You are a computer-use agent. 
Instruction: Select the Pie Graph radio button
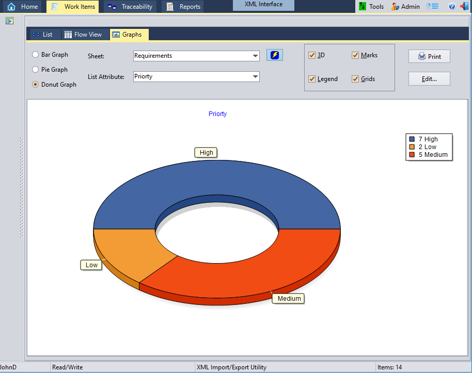[x=35, y=69]
